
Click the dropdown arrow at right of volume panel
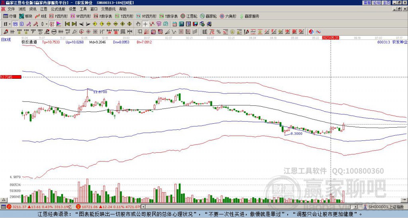tap(404, 200)
